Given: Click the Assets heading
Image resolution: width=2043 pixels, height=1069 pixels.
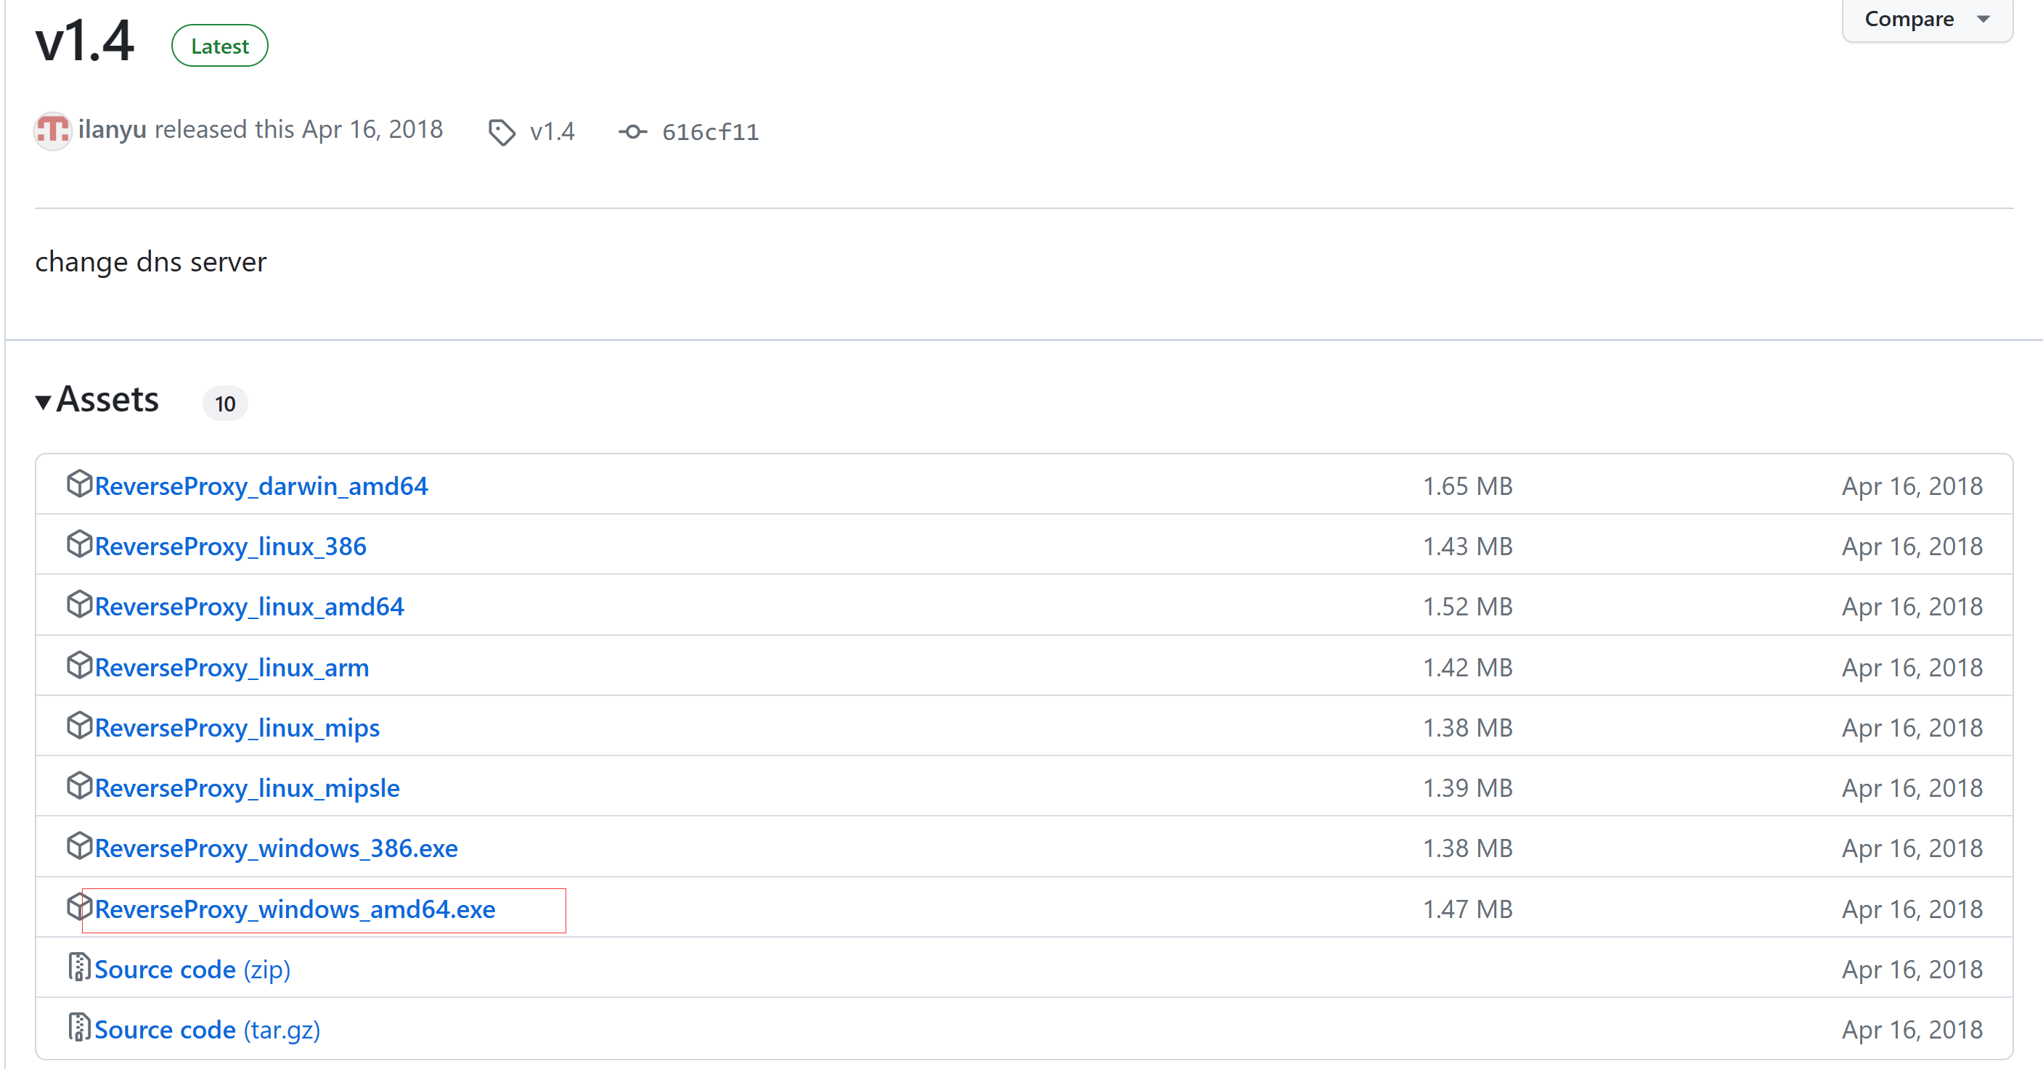Looking at the screenshot, I should tap(107, 399).
